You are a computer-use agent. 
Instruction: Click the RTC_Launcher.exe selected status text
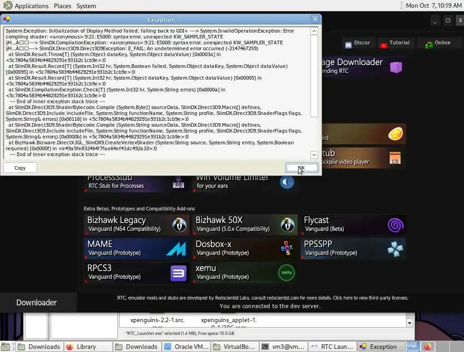tap(179, 333)
